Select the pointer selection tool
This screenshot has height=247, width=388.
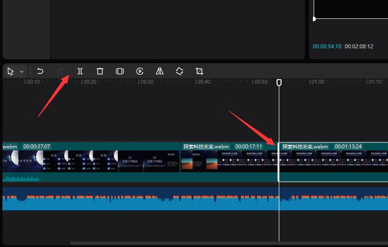[10, 71]
